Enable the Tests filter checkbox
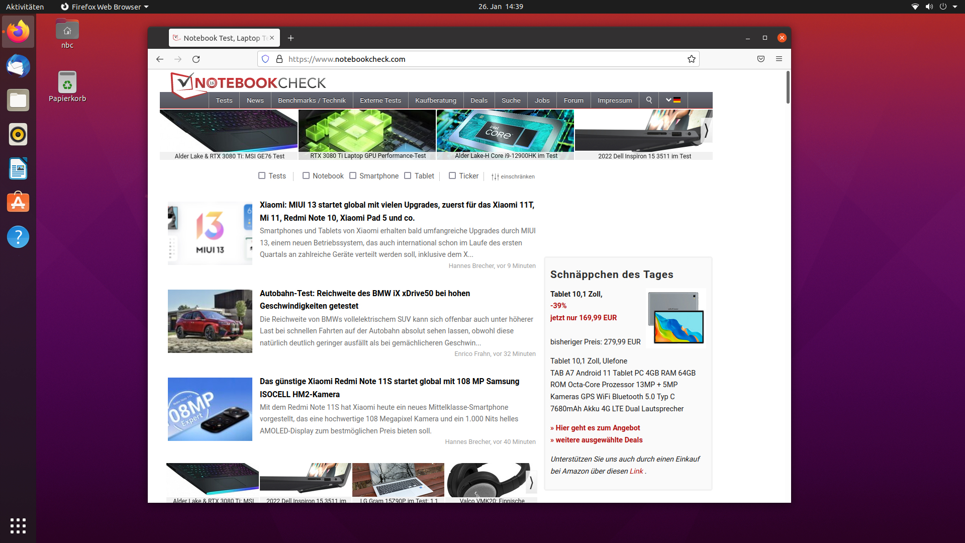This screenshot has height=543, width=965. 262,176
